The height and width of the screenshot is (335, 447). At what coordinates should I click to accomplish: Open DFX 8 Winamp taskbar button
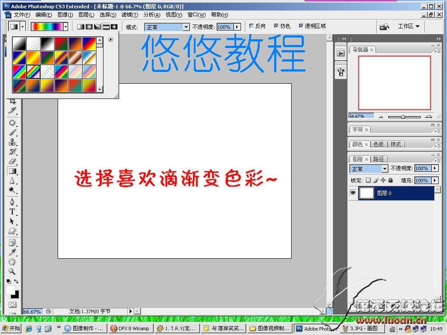pos(131,328)
